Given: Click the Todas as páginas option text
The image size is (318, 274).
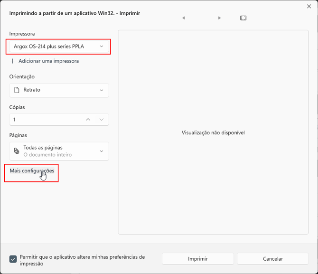Looking at the screenshot, I should (x=43, y=148).
